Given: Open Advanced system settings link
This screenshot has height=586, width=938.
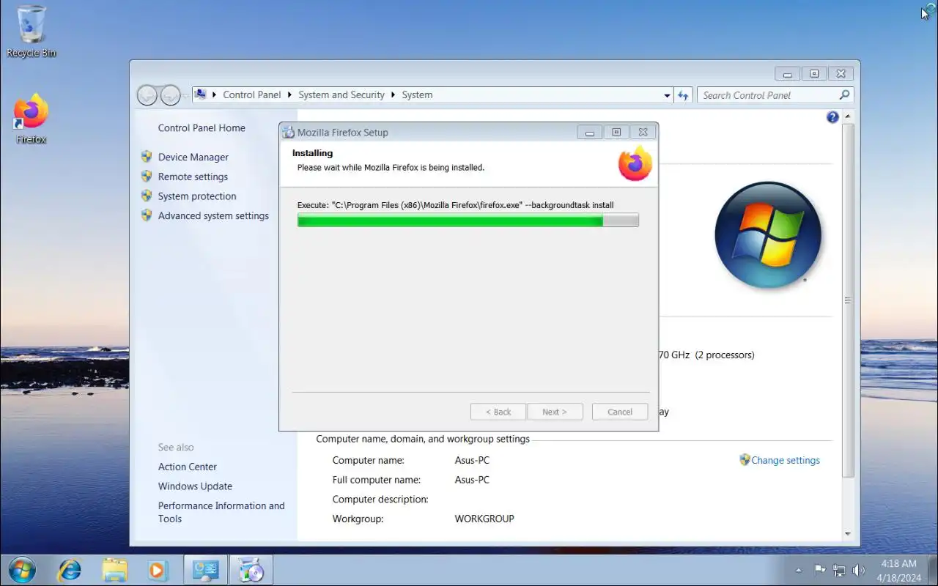Looking at the screenshot, I should coord(213,215).
